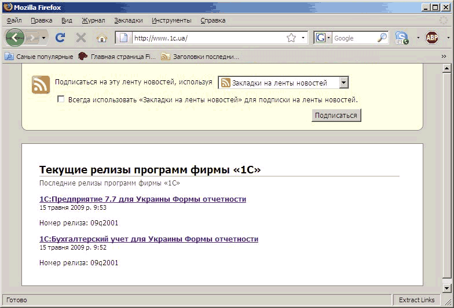Click the activity throbber icon in menu bar

point(444,20)
